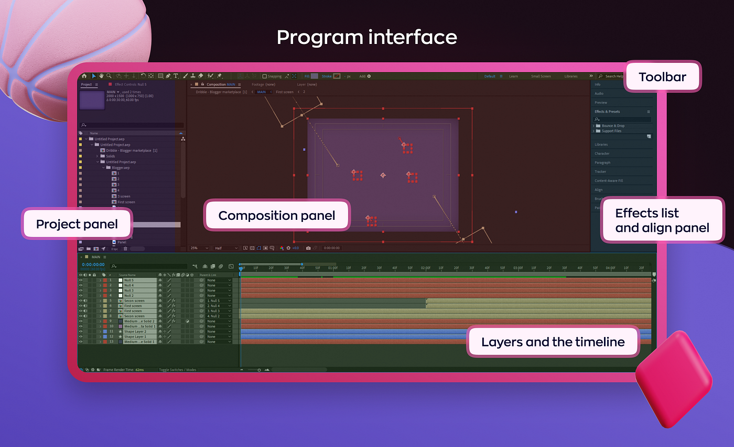Select the Rectangle shape tool
Image resolution: width=734 pixels, height=447 pixels.
point(160,76)
